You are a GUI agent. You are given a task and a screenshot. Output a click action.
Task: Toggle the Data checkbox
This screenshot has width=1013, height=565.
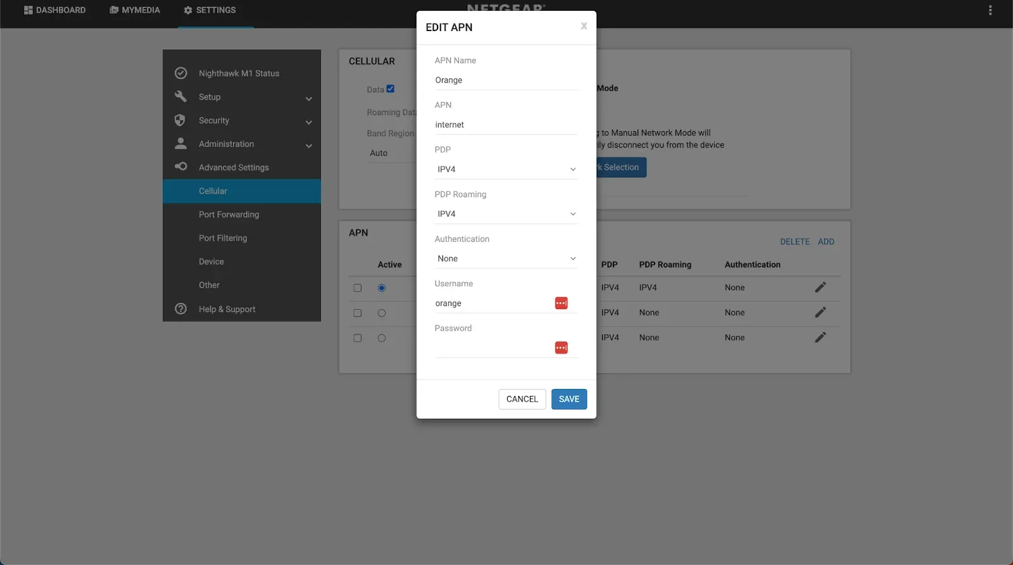tap(390, 89)
